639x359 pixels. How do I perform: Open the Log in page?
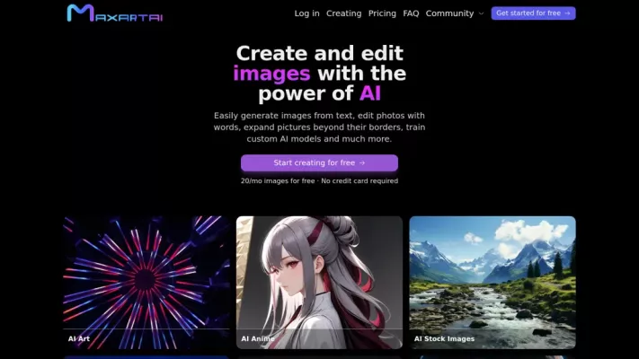pyautogui.click(x=306, y=13)
